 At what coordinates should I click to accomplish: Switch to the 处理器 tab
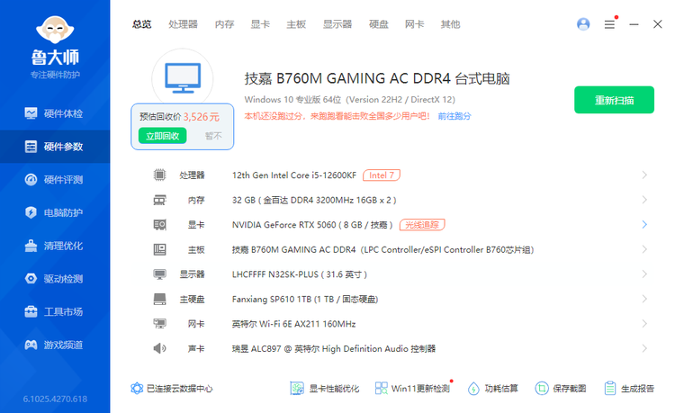click(183, 24)
